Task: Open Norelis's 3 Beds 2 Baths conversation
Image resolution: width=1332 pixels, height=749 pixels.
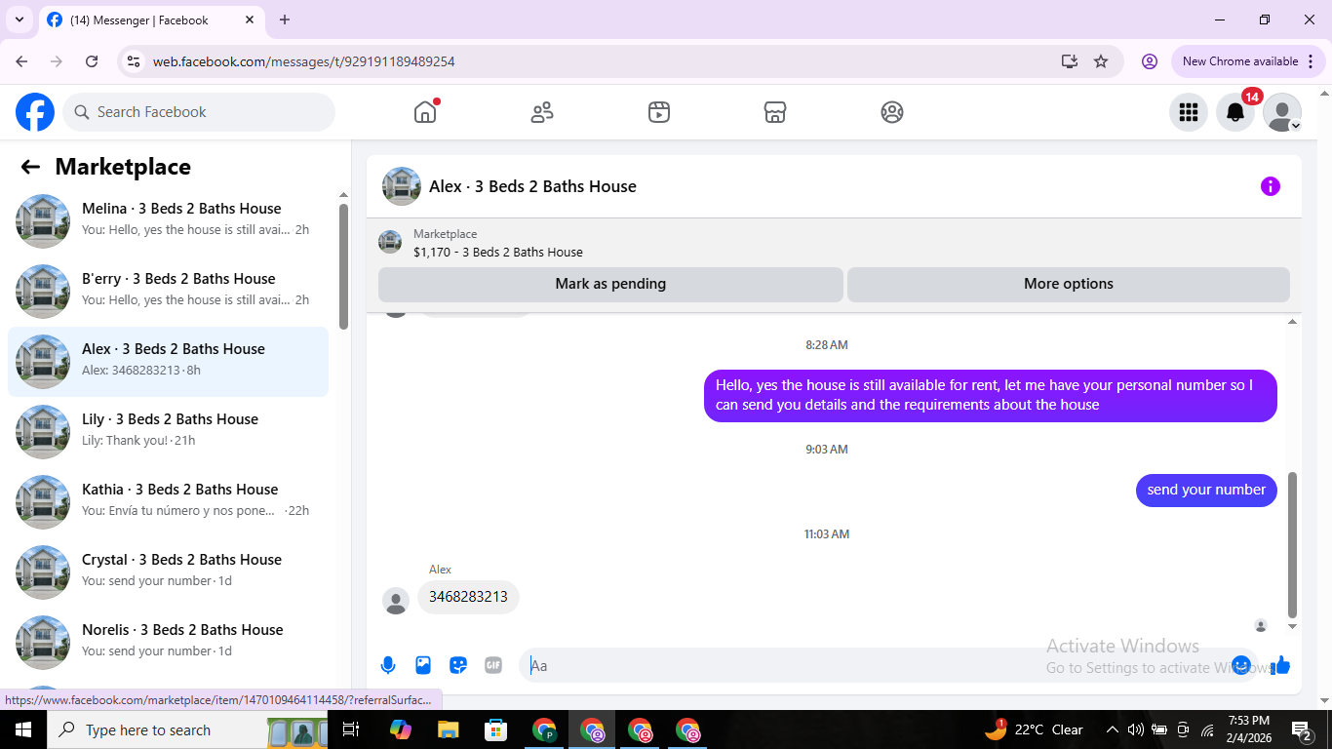Action: click(168, 643)
